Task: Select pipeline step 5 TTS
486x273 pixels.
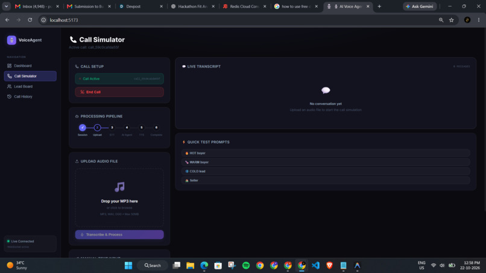Action: [142, 127]
